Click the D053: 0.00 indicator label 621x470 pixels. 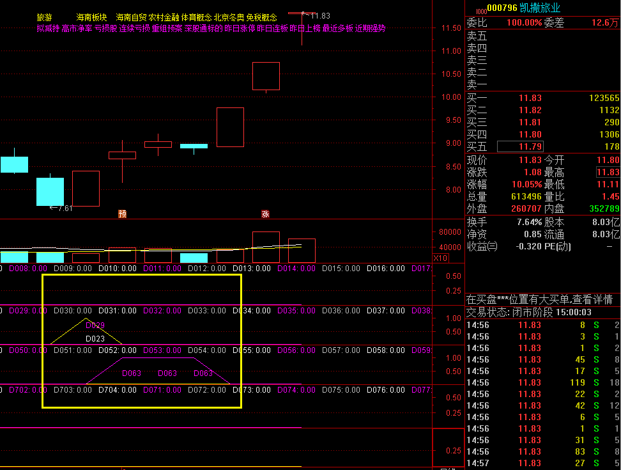coord(162,350)
